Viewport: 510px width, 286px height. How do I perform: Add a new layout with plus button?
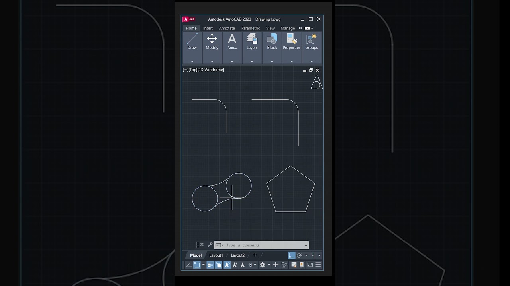coord(255,255)
